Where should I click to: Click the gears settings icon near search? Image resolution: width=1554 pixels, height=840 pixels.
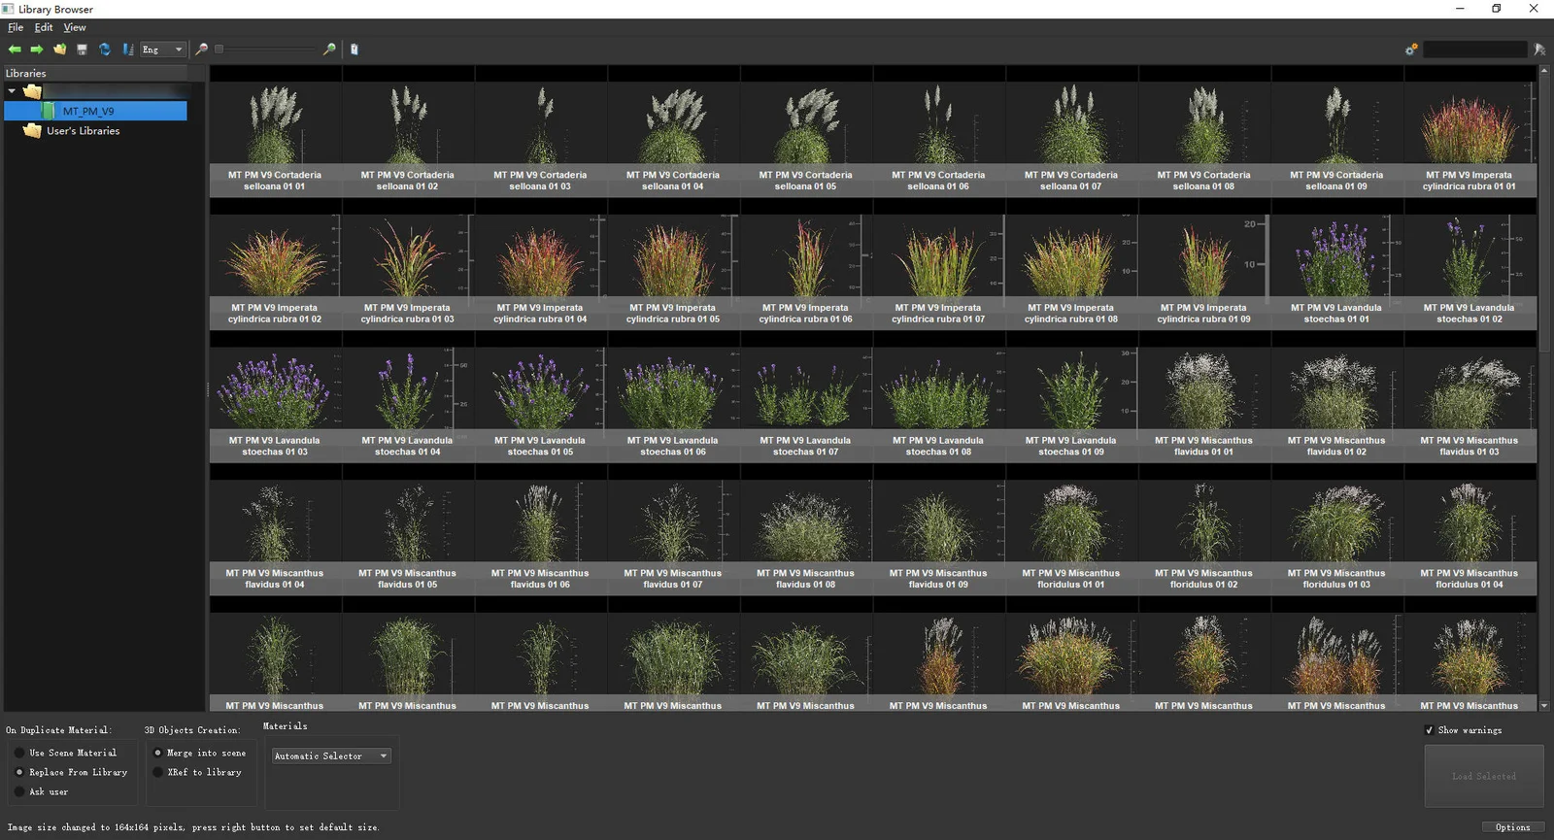(1411, 50)
